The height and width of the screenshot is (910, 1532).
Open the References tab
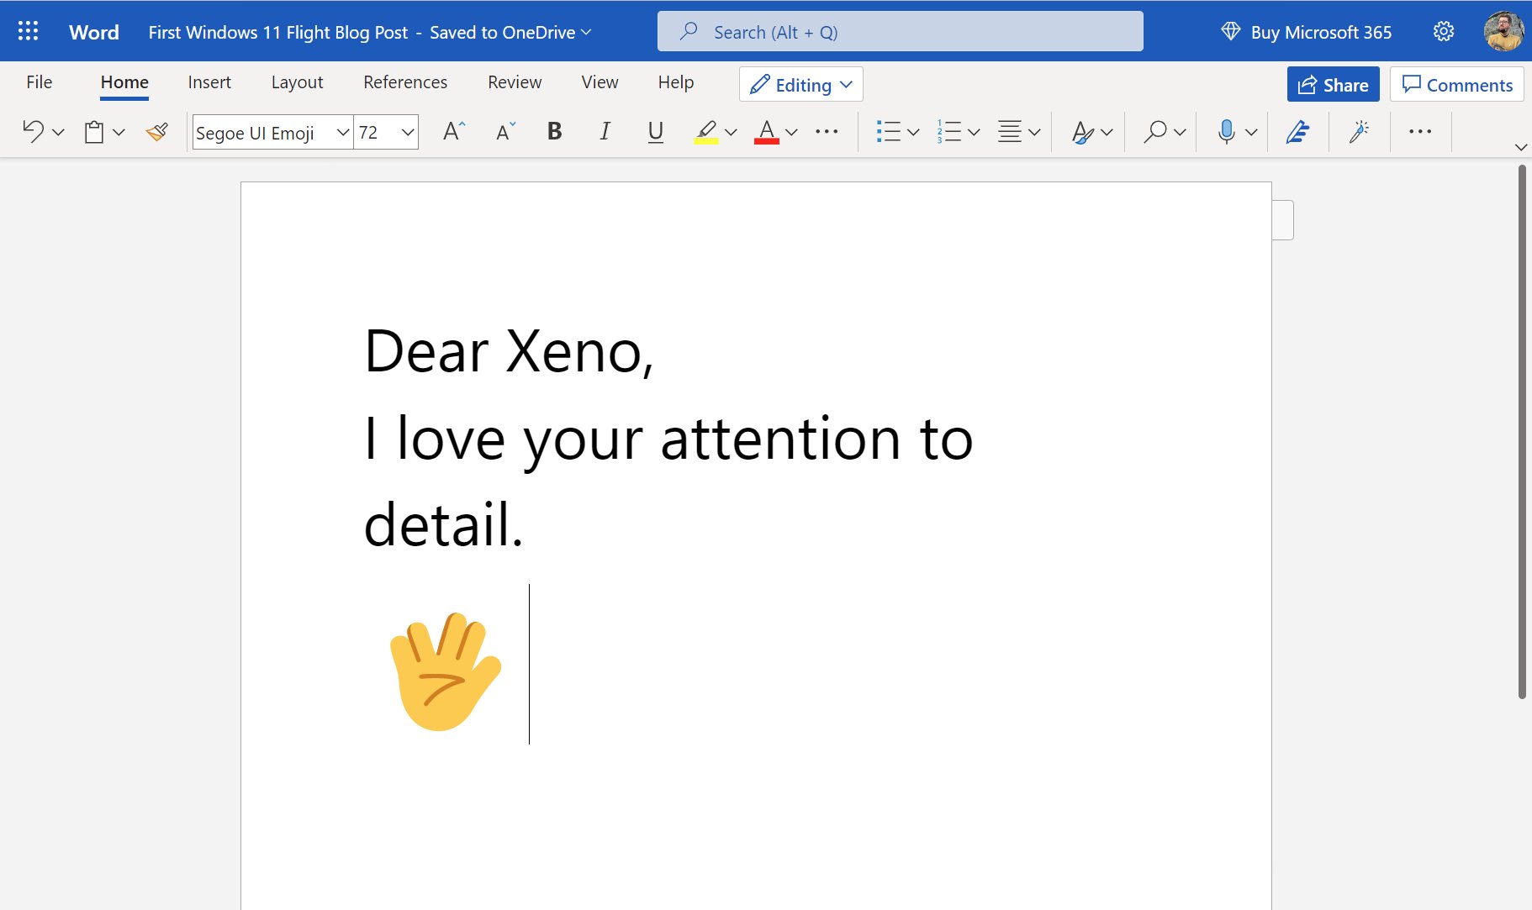tap(404, 82)
